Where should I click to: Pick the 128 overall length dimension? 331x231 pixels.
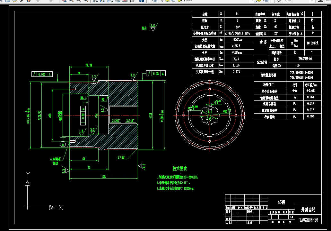103,177
